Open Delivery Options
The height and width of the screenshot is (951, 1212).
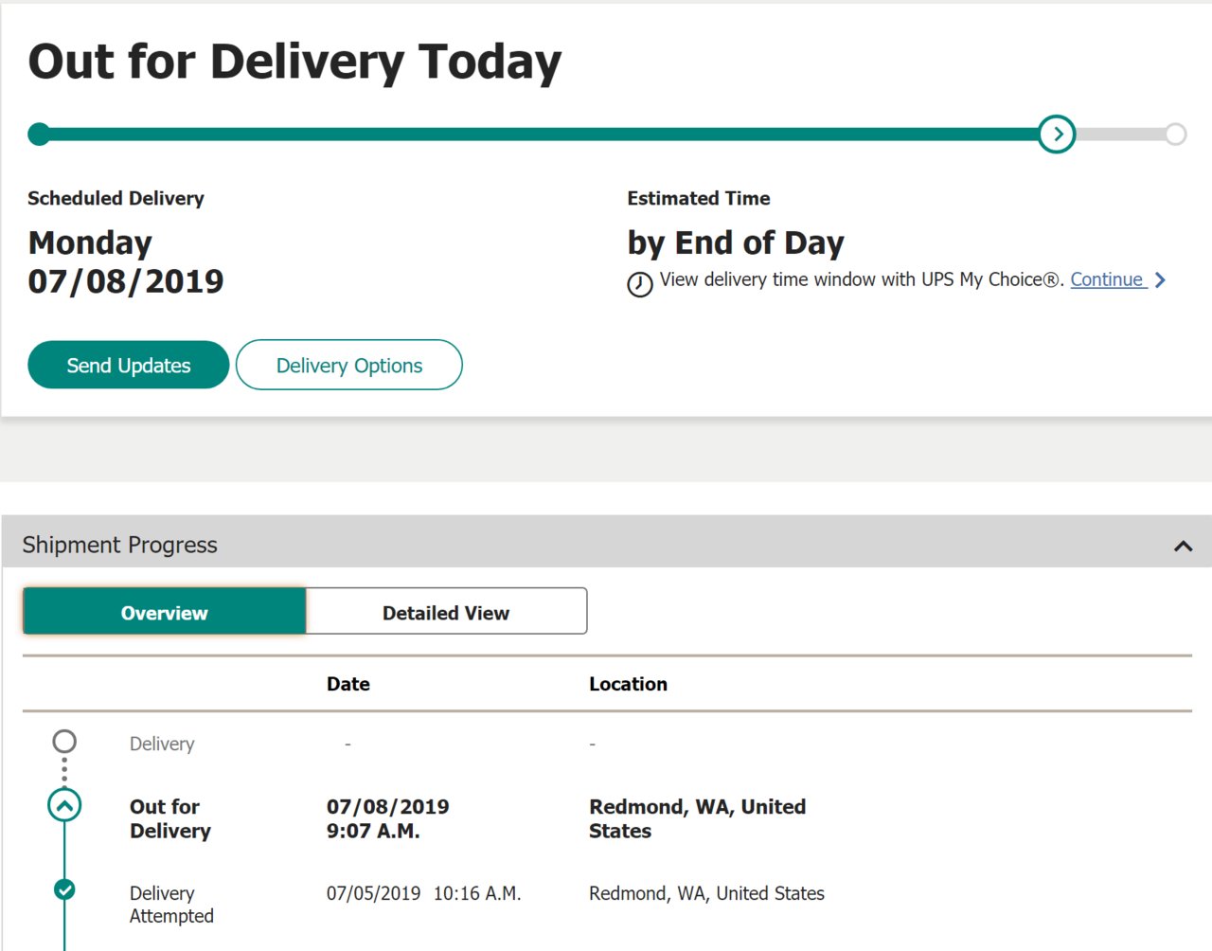[349, 365]
